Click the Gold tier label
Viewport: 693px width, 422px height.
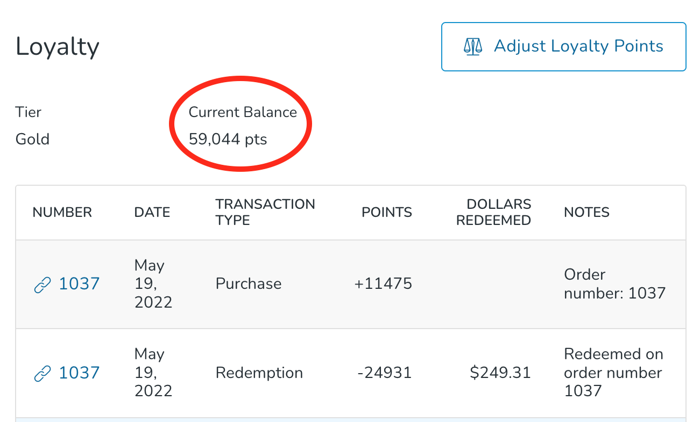pyautogui.click(x=32, y=139)
